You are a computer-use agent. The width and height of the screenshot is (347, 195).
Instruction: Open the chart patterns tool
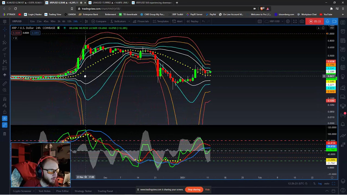tap(5, 62)
